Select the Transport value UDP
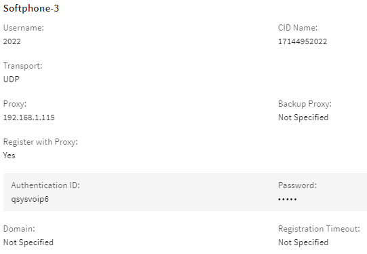 click(12, 79)
